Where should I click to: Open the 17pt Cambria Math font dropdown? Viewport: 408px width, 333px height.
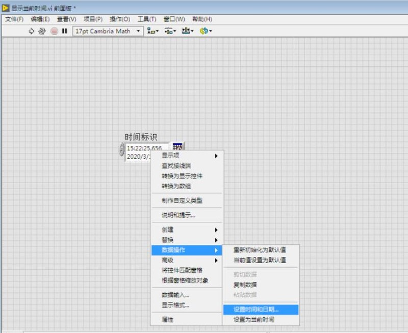point(108,31)
